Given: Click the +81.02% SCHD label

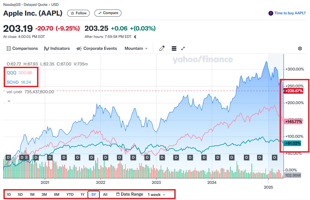Looking at the screenshot, I should (292, 143).
